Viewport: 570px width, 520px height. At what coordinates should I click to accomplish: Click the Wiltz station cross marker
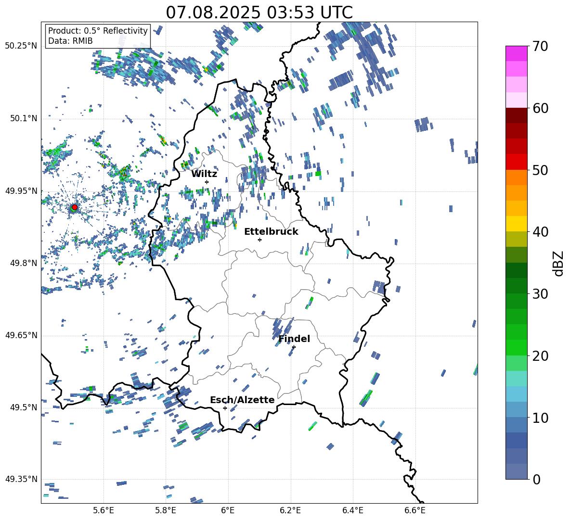coord(207,182)
